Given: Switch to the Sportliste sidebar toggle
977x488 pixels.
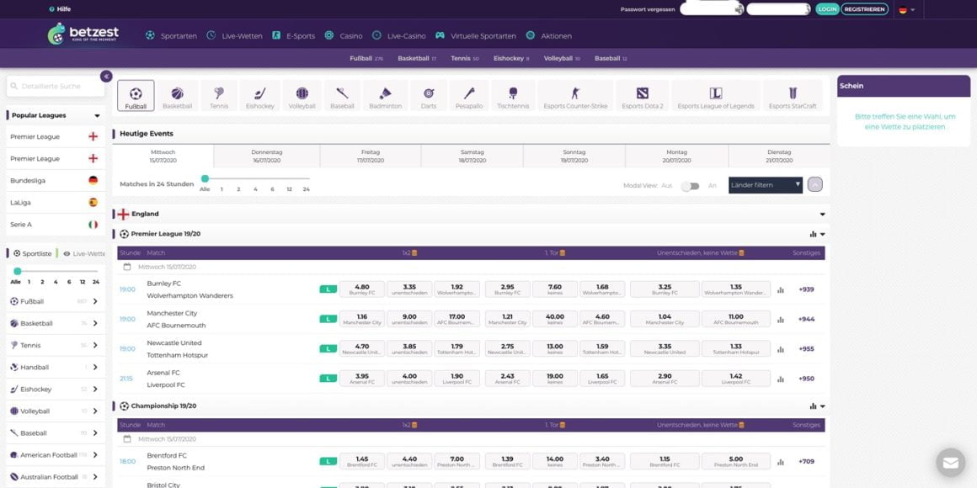Looking at the screenshot, I should coord(32,254).
